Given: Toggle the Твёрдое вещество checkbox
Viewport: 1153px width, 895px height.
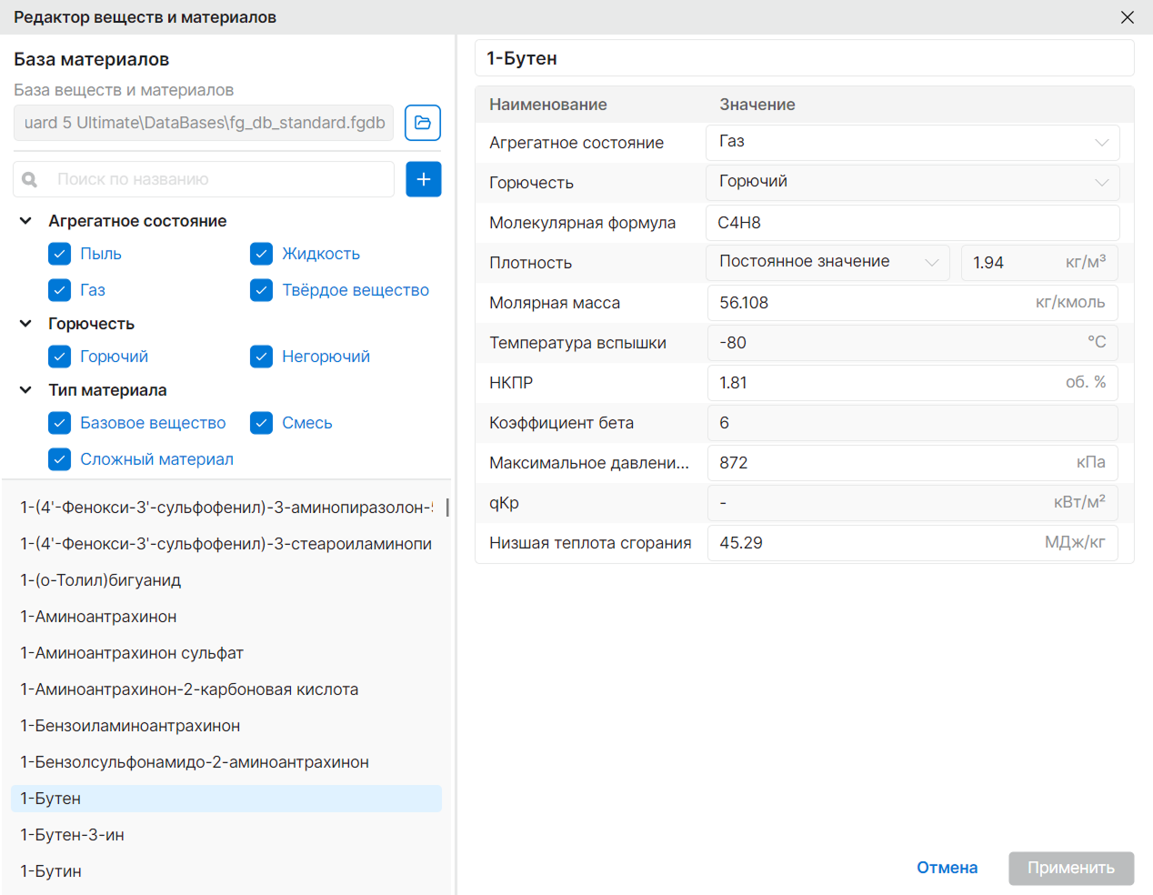Looking at the screenshot, I should [262, 290].
